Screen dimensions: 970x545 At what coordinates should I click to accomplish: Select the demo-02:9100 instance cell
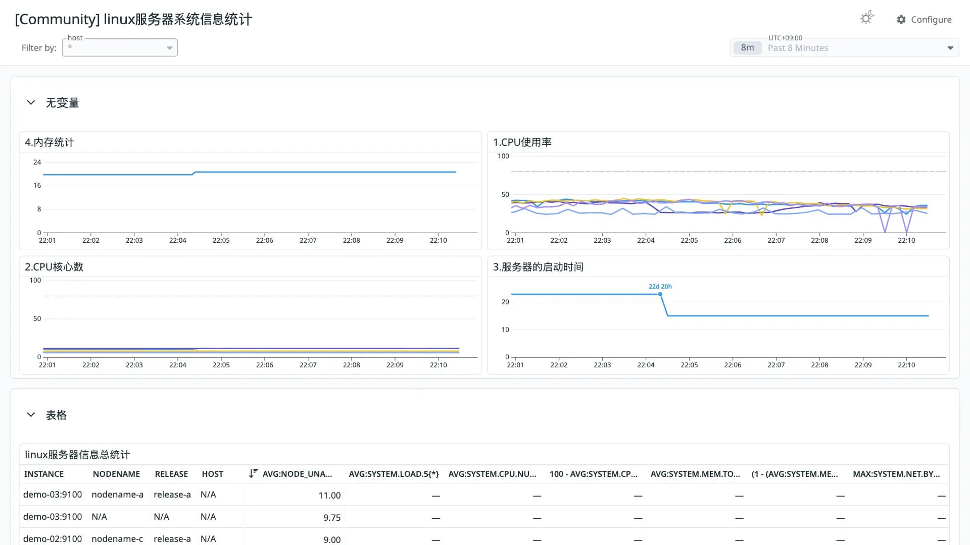(53, 539)
